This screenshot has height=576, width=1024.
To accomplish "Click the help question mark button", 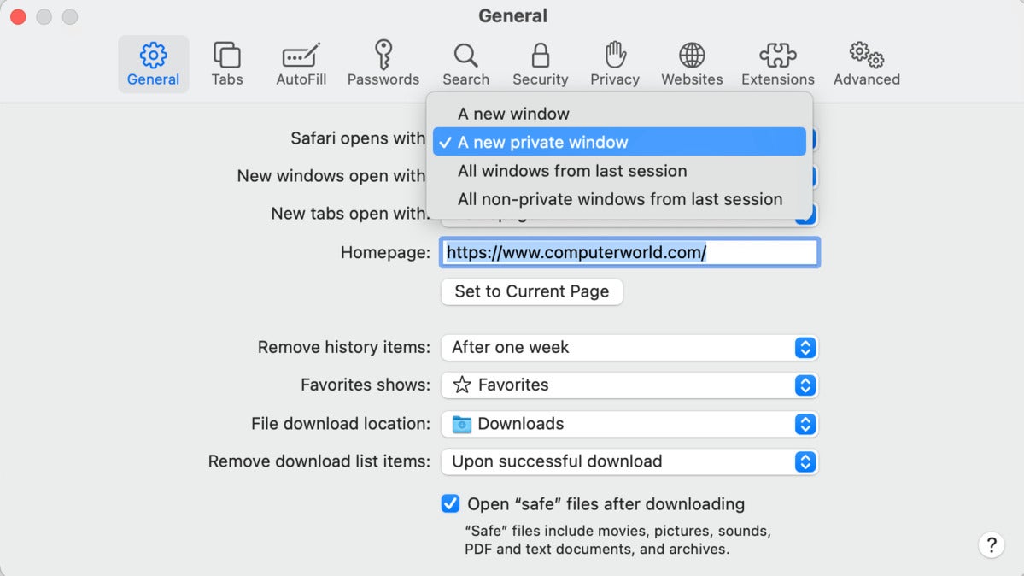I will click(x=992, y=544).
